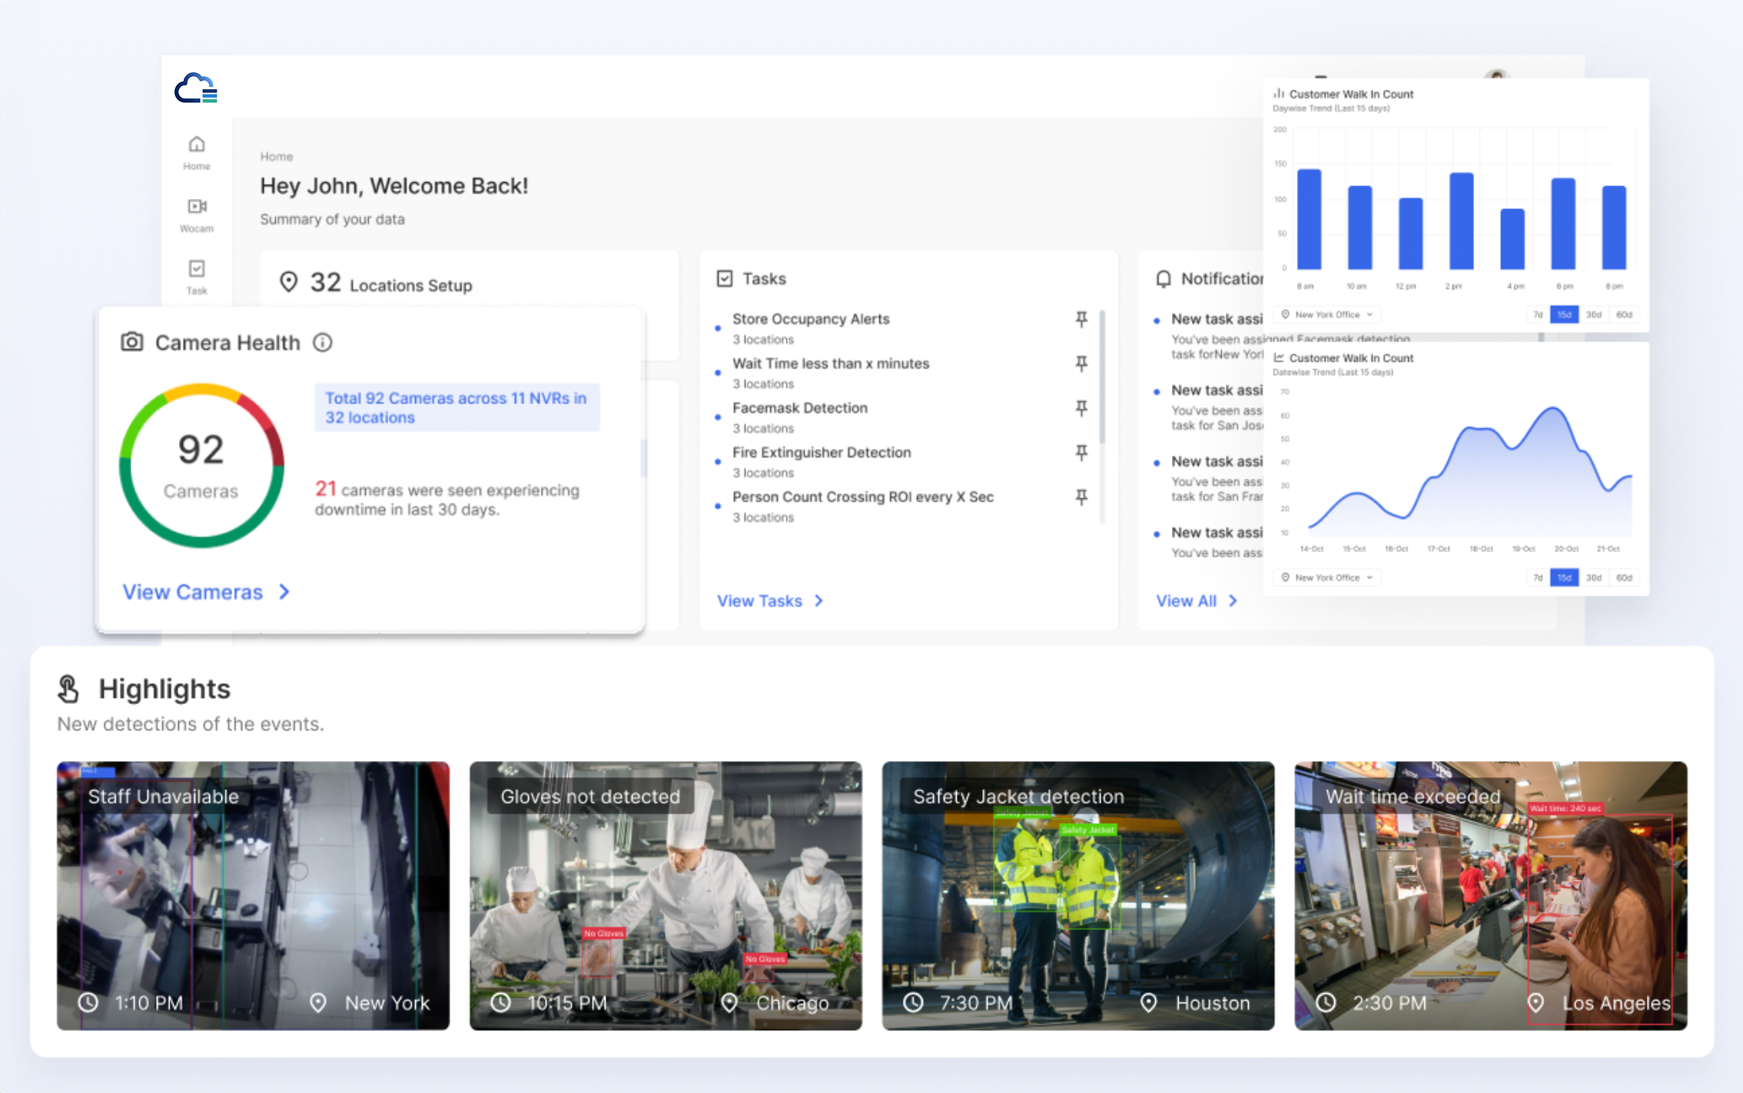Click the Tasks list scrollbar
The height and width of the screenshot is (1093, 1743).
click(1102, 377)
